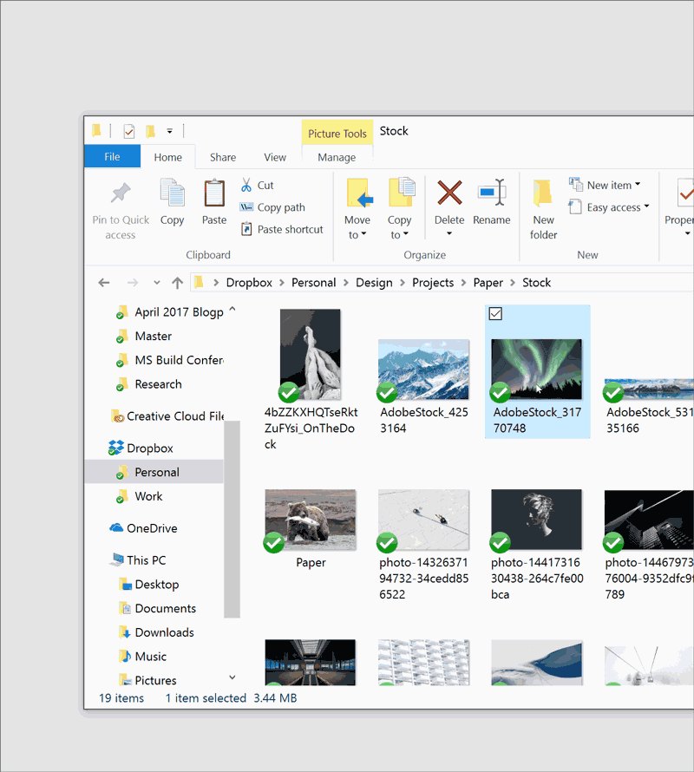Click the Properties icon in ribbon
694x772 pixels.
pos(685,193)
